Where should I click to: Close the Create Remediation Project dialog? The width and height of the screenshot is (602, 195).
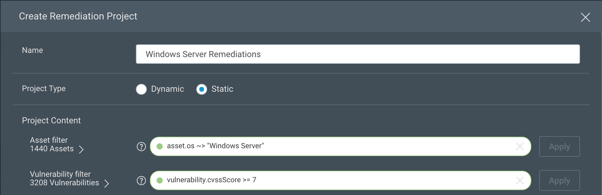click(x=585, y=17)
